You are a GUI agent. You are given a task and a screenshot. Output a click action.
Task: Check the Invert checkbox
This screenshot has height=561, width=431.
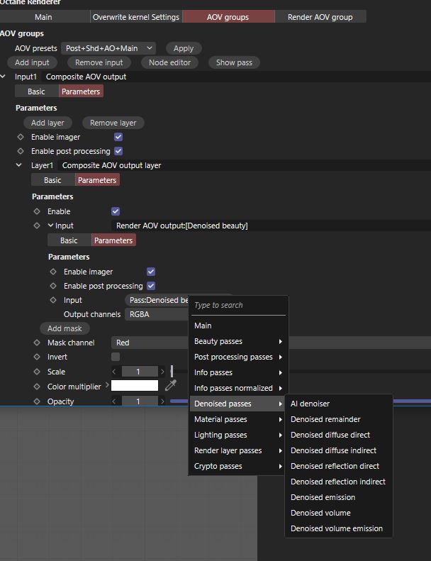coord(116,357)
